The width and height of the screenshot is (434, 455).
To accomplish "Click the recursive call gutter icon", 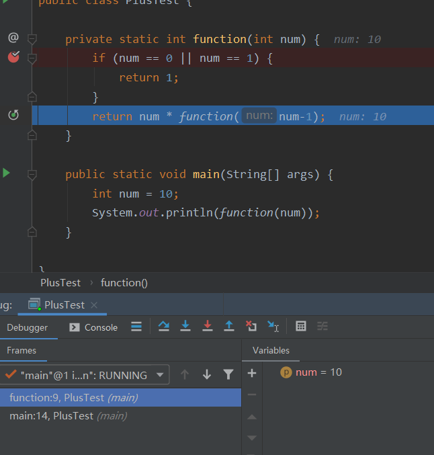I will pyautogui.click(x=13, y=115).
